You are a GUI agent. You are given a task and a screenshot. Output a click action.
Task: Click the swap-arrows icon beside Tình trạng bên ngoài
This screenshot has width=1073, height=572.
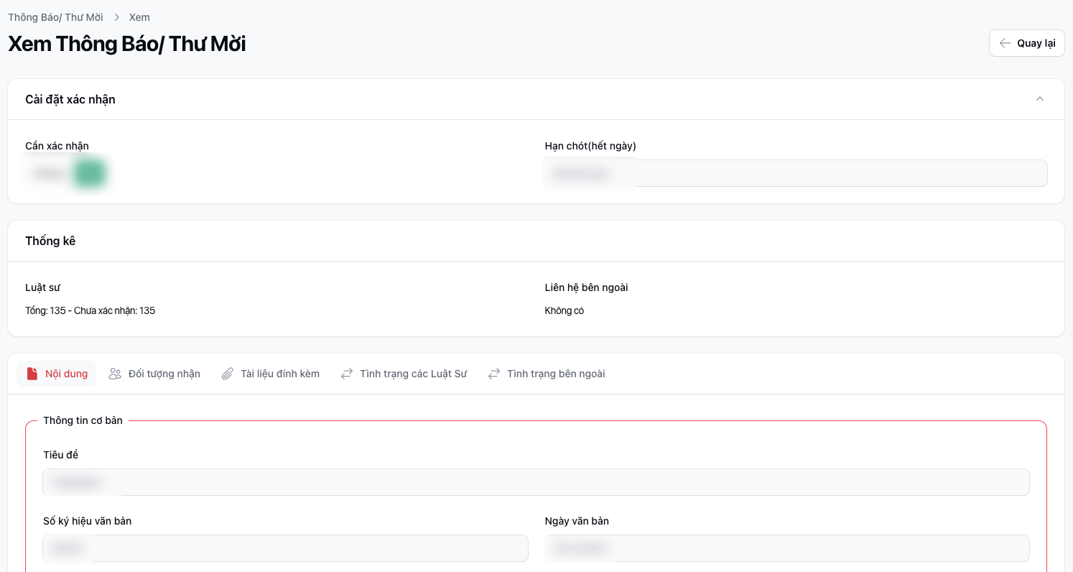pyautogui.click(x=494, y=374)
